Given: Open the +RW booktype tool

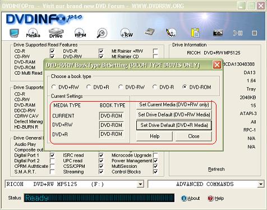Looking at the screenshot, I should pos(127,33).
